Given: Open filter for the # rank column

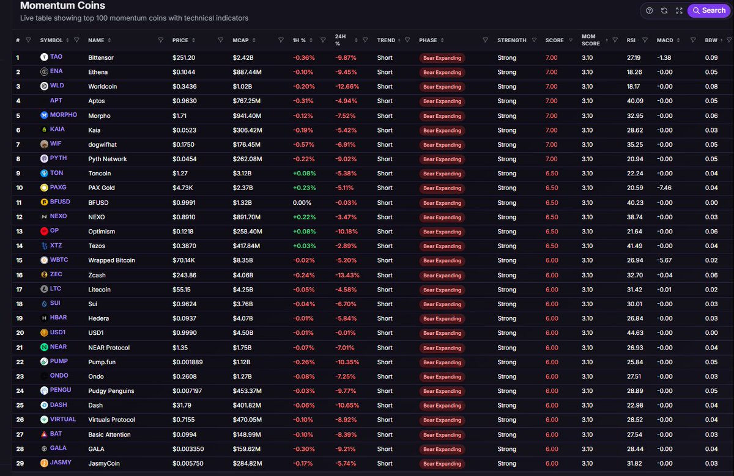Looking at the screenshot, I should click(28, 40).
